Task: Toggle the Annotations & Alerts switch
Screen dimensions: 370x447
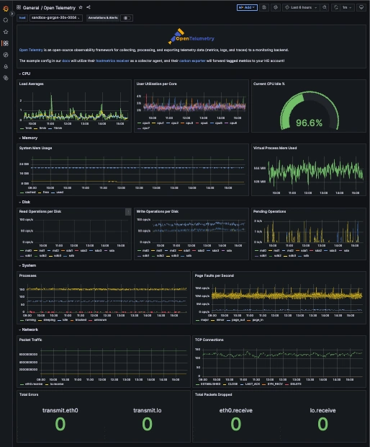Action: (x=127, y=18)
